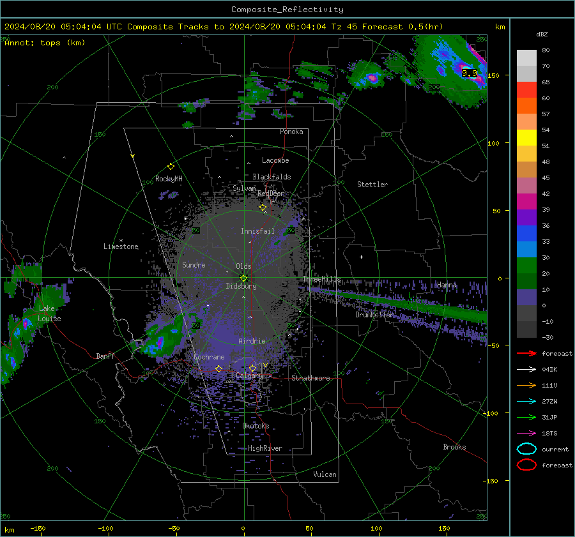
Task: Click the 100 tick on the bottom axis
Action: pos(376,528)
